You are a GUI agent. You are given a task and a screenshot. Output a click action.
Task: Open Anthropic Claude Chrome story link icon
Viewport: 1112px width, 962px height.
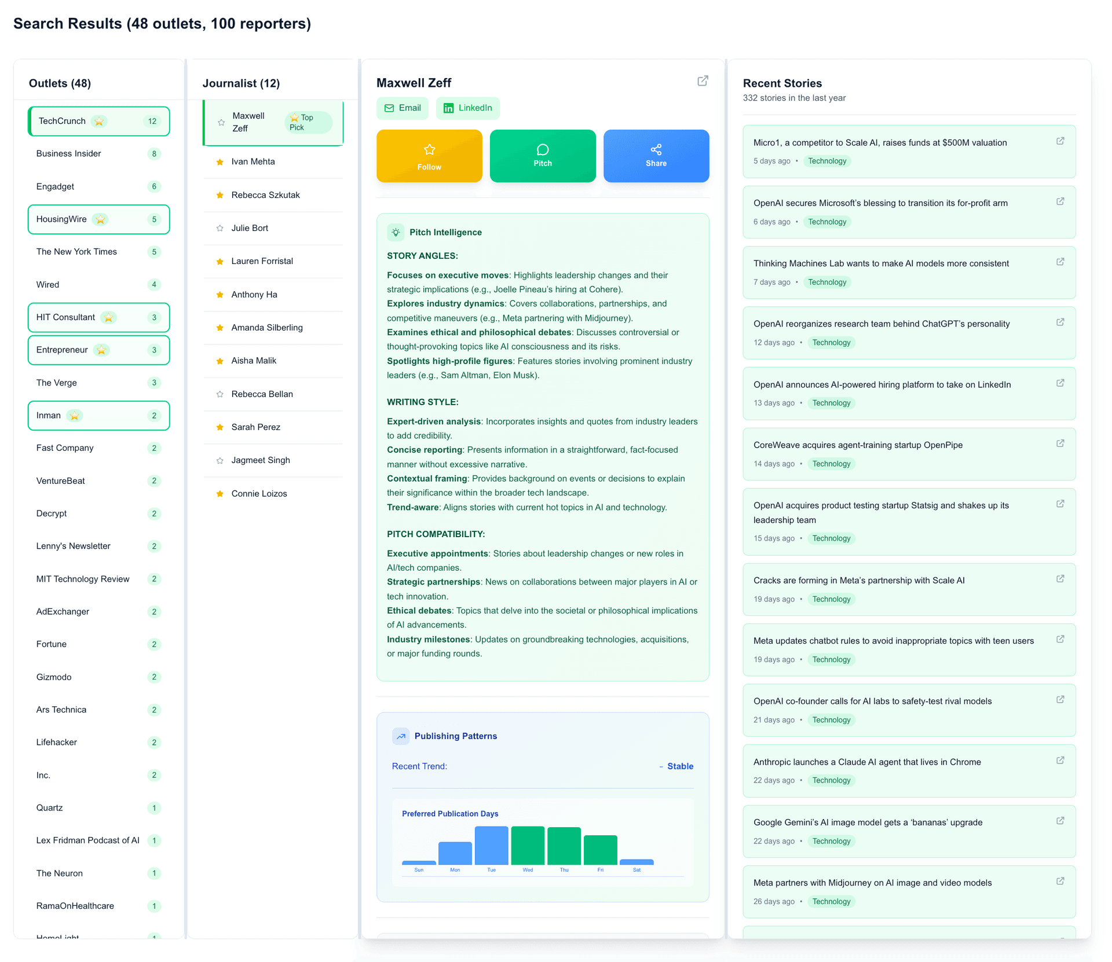click(x=1060, y=761)
